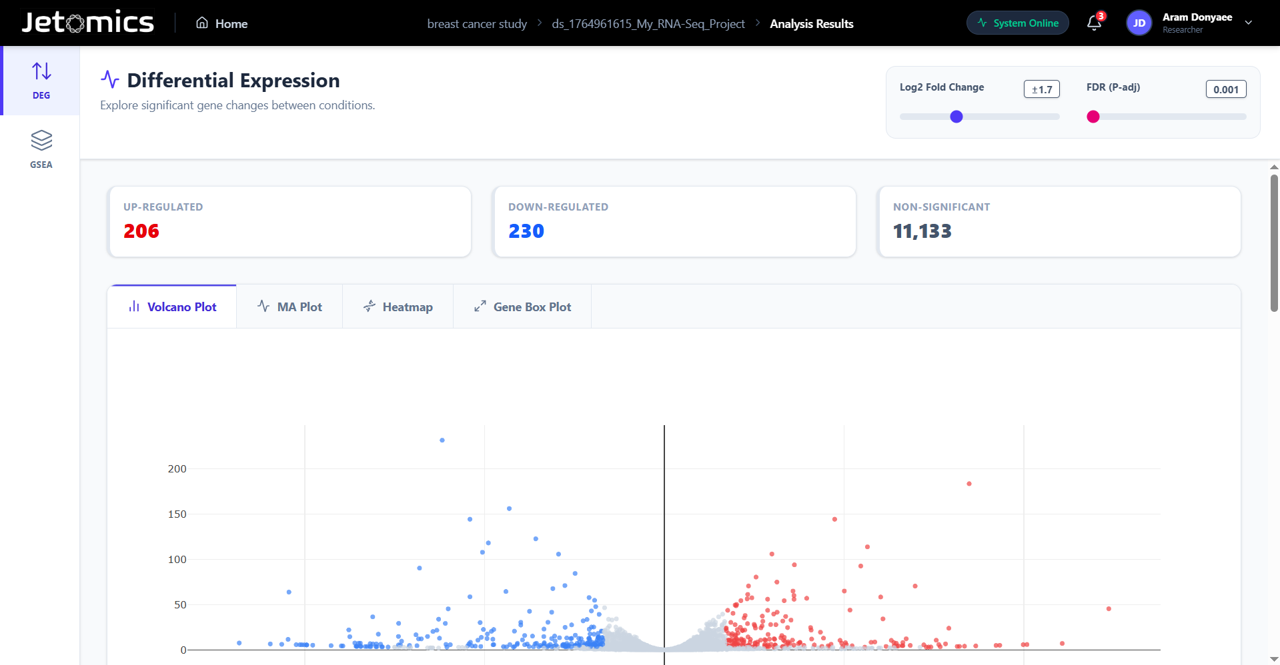Image resolution: width=1280 pixels, height=665 pixels.
Task: Open the Home page link
Action: pyautogui.click(x=221, y=23)
